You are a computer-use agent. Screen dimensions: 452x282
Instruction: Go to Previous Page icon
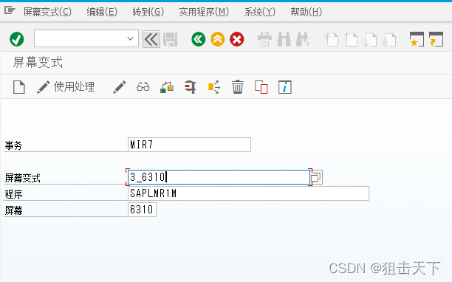click(x=351, y=39)
